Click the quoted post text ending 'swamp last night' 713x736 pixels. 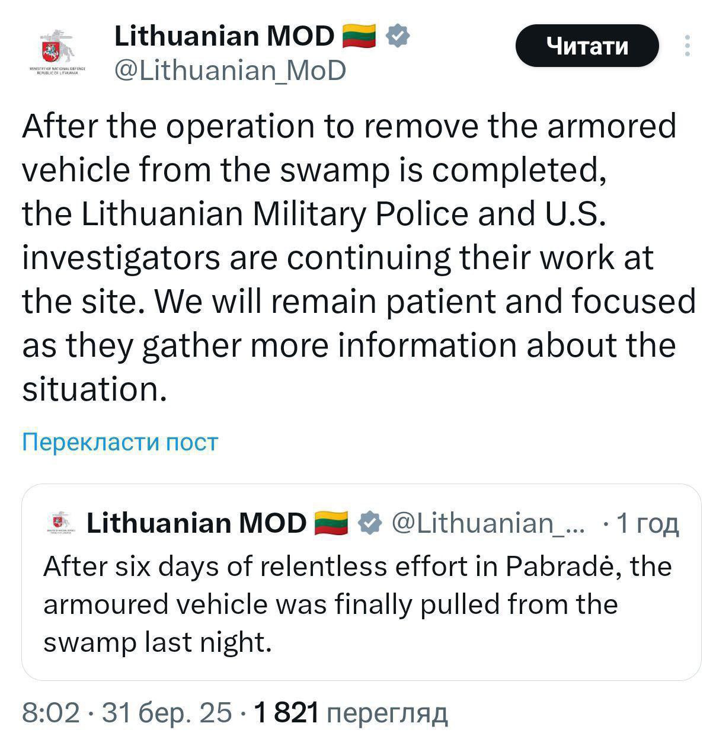tap(157, 642)
